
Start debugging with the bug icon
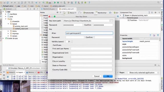pyautogui.click(x=58, y=3)
